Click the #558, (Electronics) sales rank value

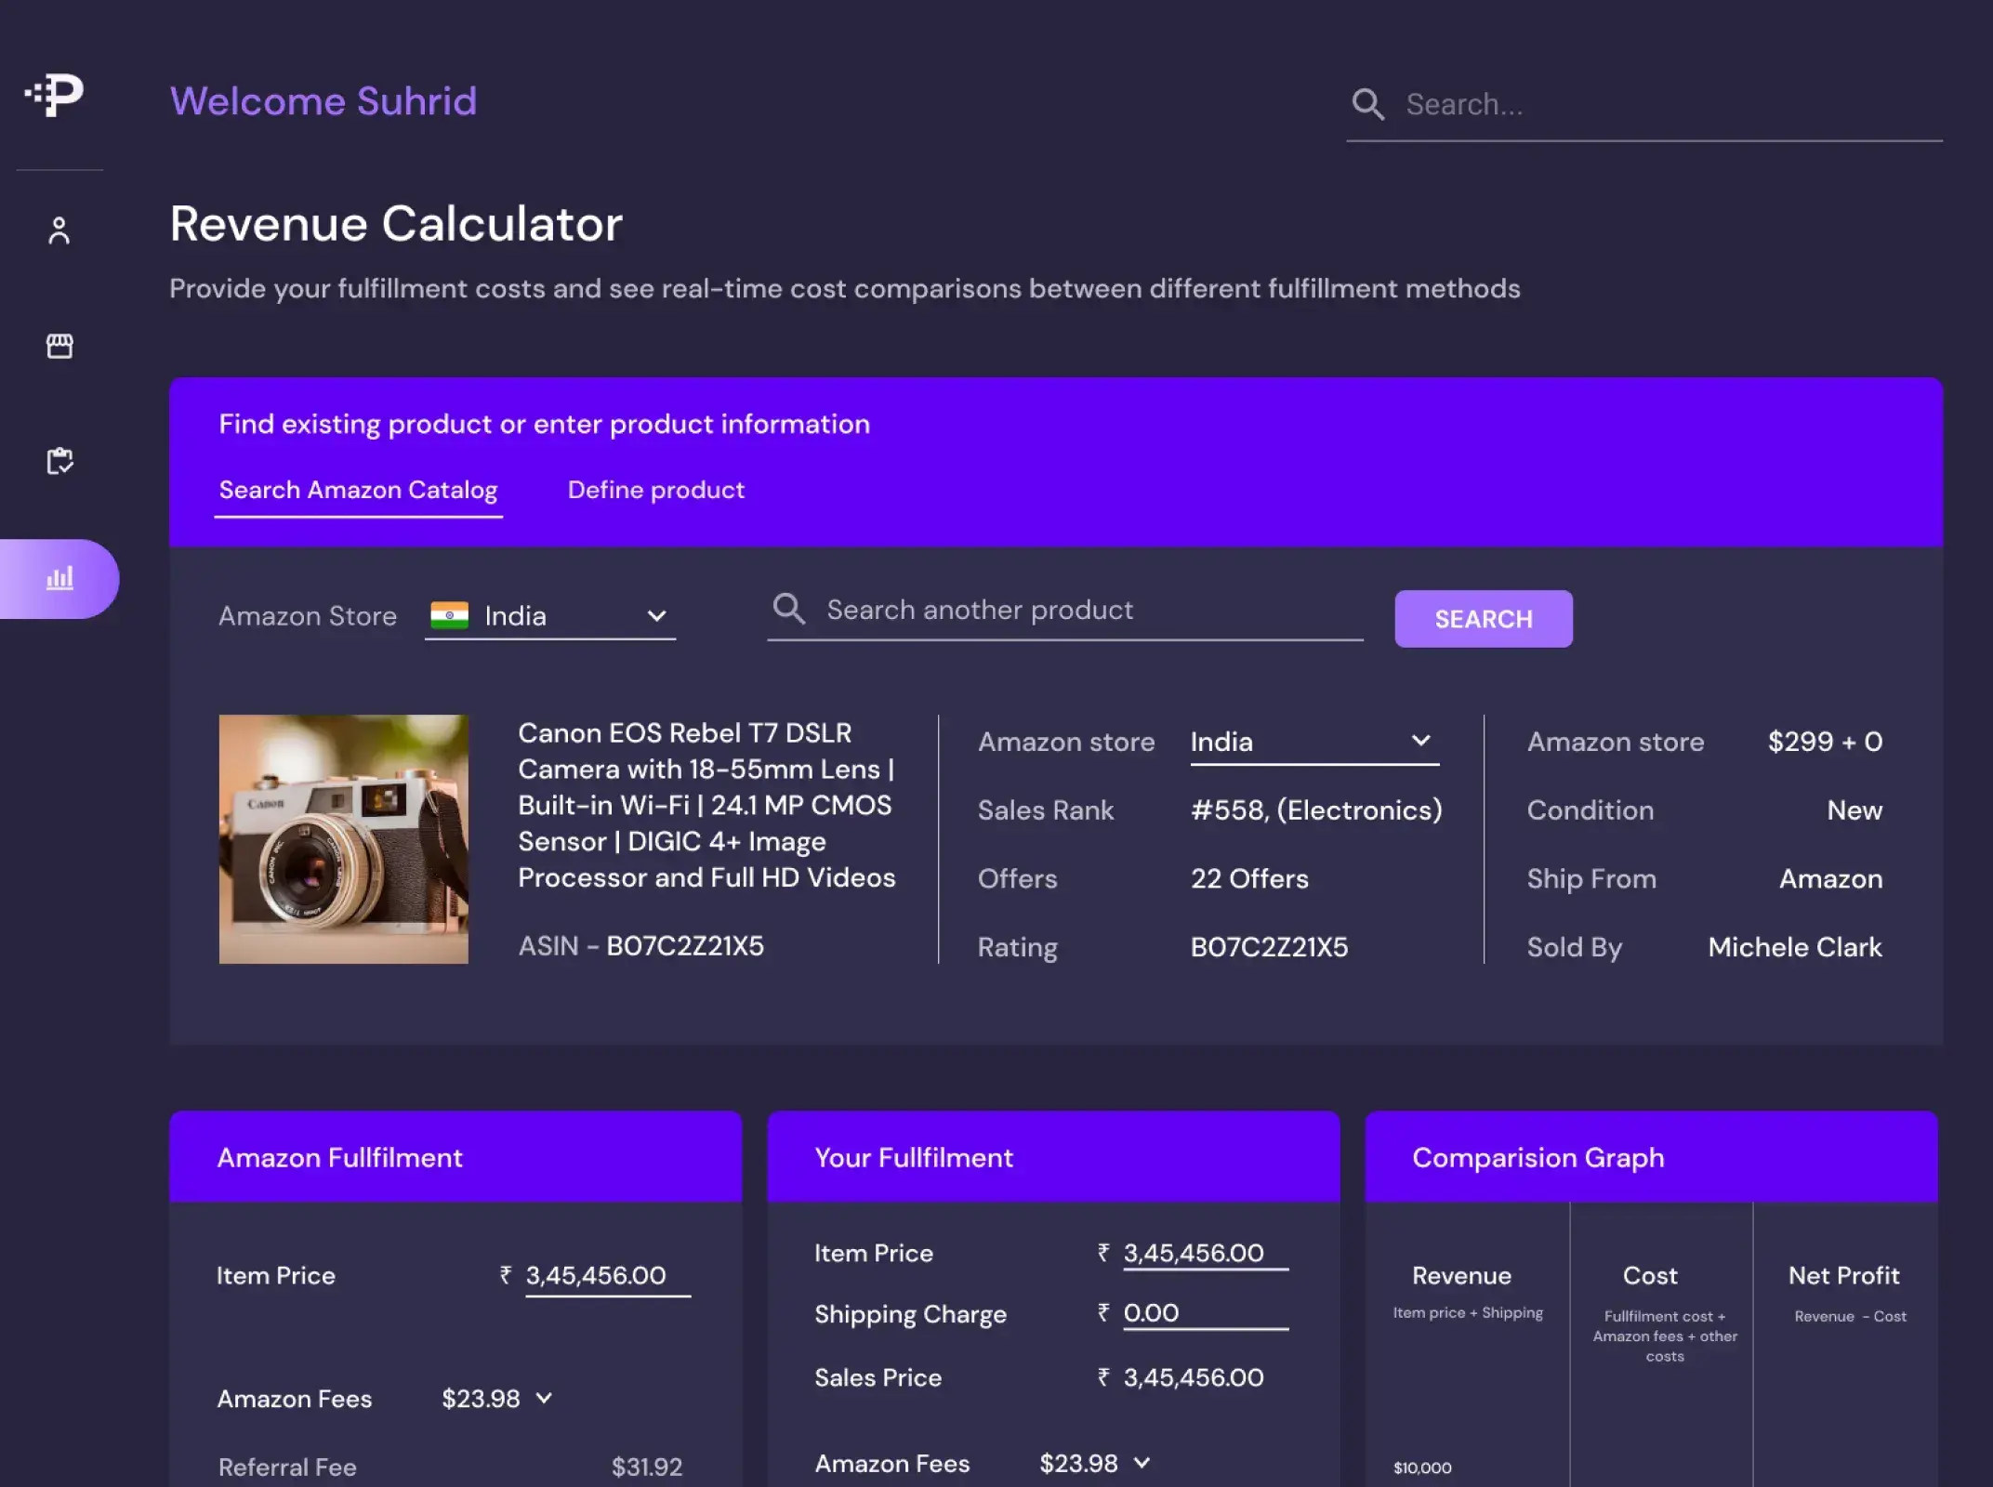1316,810
